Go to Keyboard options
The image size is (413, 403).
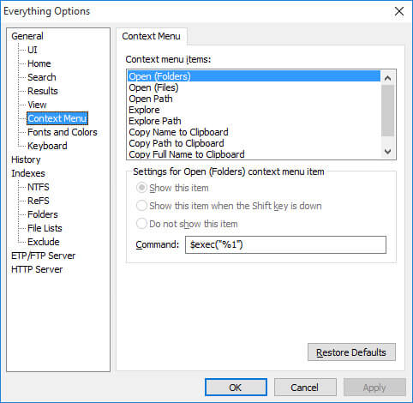47,146
